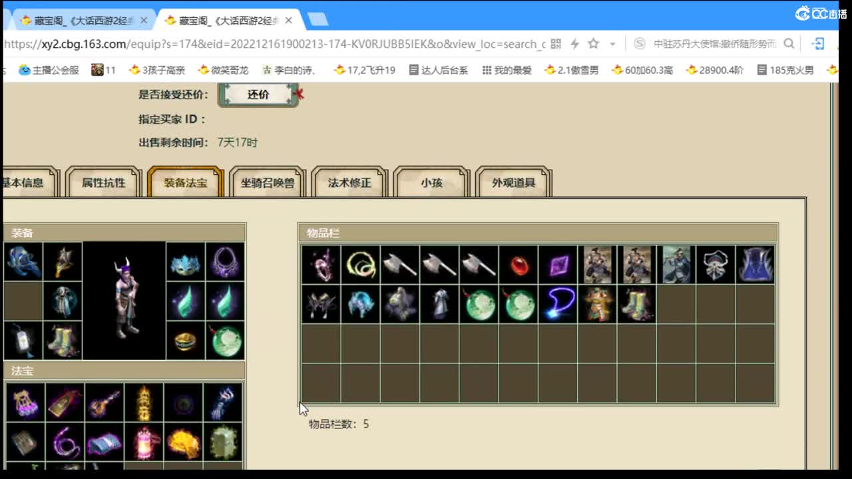Click the left green feather accessory

pos(185,301)
